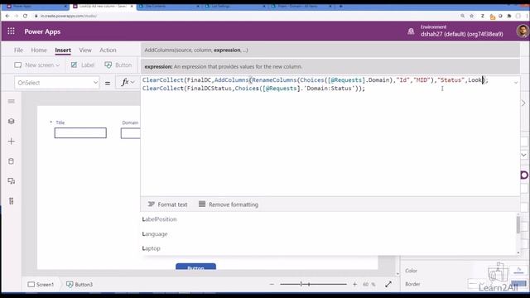This screenshot has width=530, height=298.
Task: Open the OnSelect property dropdown
Action: pos(57,83)
